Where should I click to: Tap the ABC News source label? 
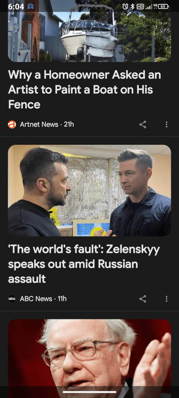click(36, 299)
